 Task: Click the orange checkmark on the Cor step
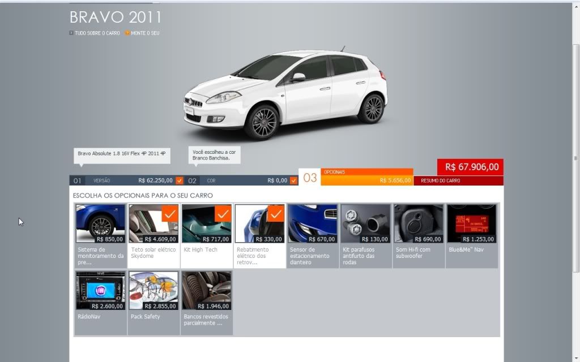coord(294,180)
